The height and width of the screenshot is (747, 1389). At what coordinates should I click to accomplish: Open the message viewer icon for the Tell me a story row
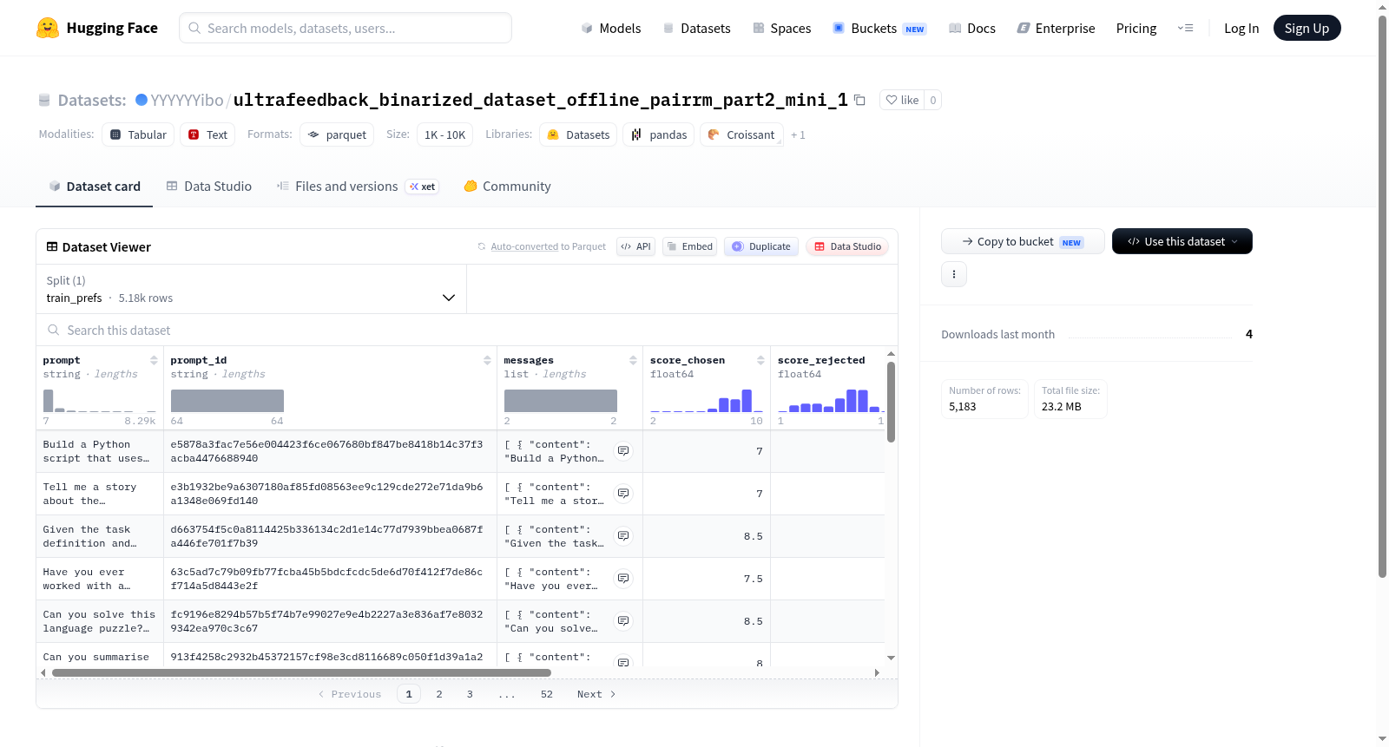623,494
